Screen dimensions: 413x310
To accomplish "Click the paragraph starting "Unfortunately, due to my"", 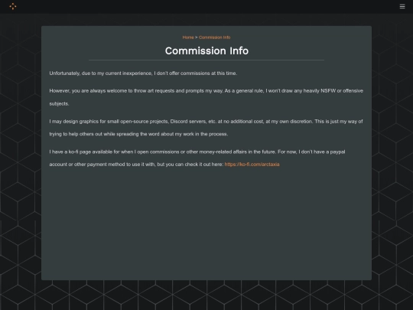I will (143, 73).
